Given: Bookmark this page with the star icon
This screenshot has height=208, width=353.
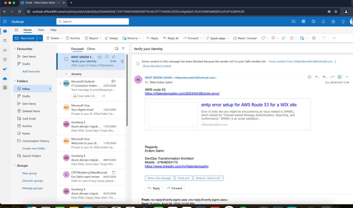Looking at the screenshot, I should click(336, 12).
